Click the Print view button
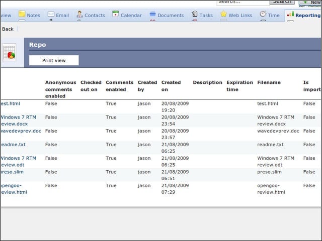This screenshot has height=241, width=322. click(54, 60)
